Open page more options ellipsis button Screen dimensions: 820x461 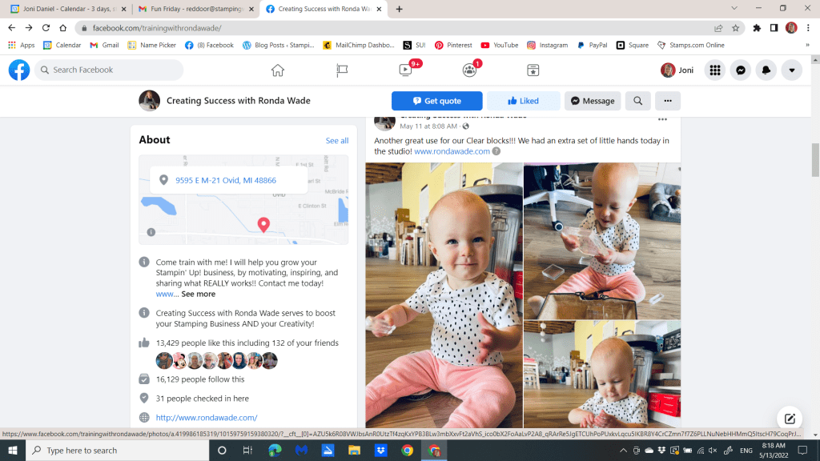pos(668,101)
